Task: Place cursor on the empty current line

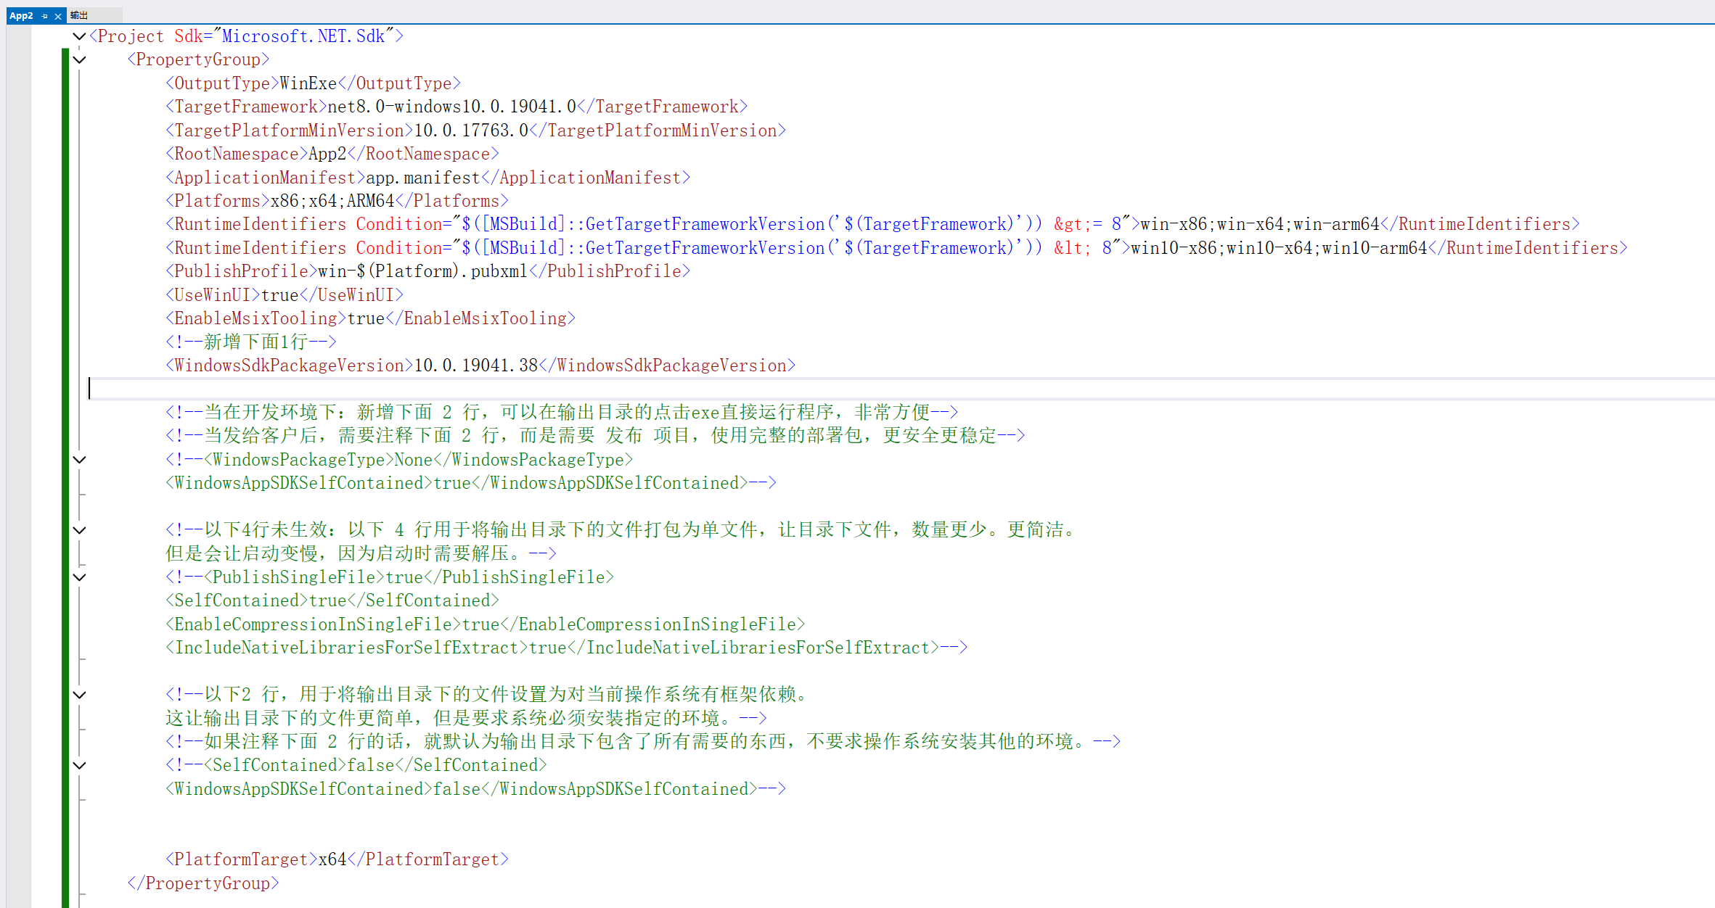Action: coord(900,389)
